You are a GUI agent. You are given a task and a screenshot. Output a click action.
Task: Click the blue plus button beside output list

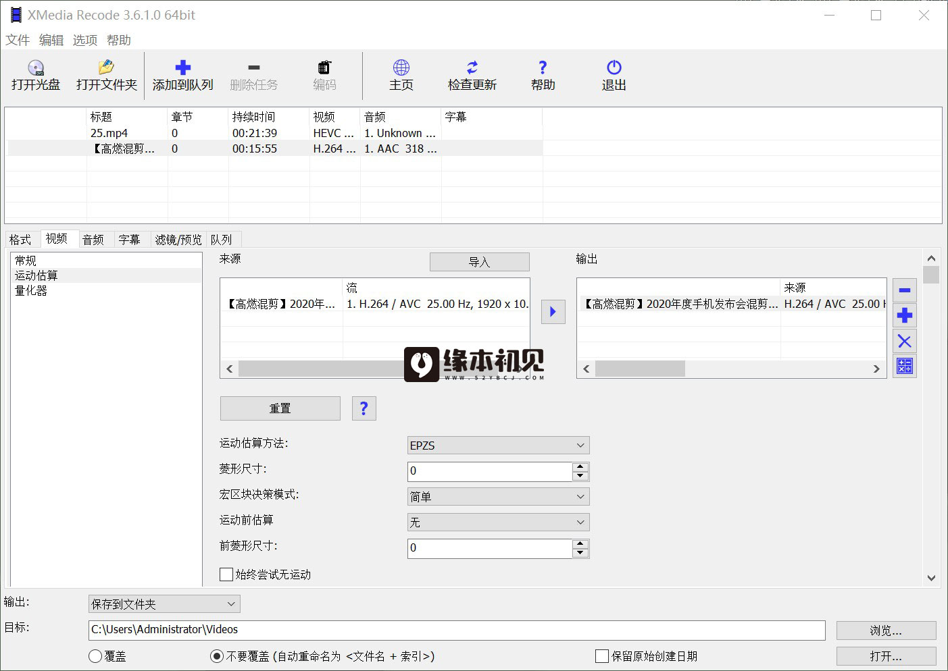(x=905, y=316)
